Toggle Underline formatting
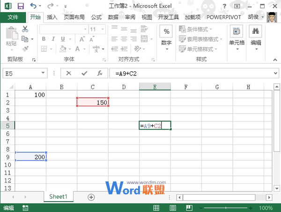This screenshot has height=212, width=281. 63,39
